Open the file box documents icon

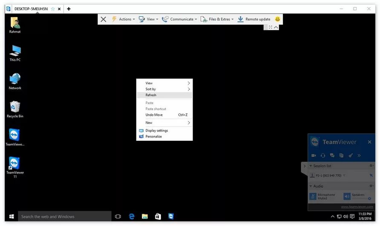pos(341,155)
